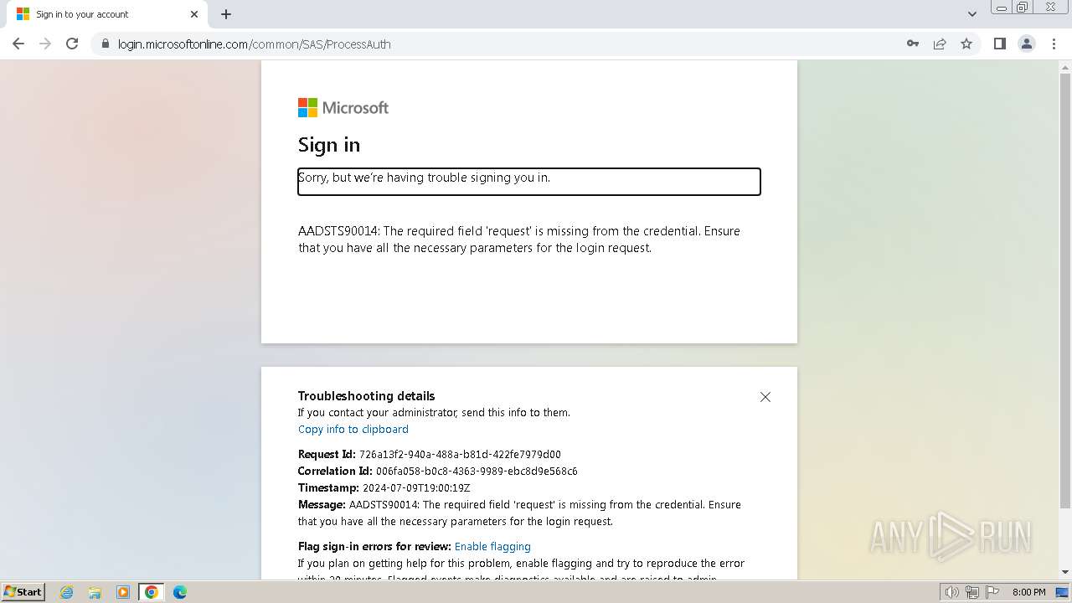Launch Internet Explorer from taskbar

pos(67,592)
